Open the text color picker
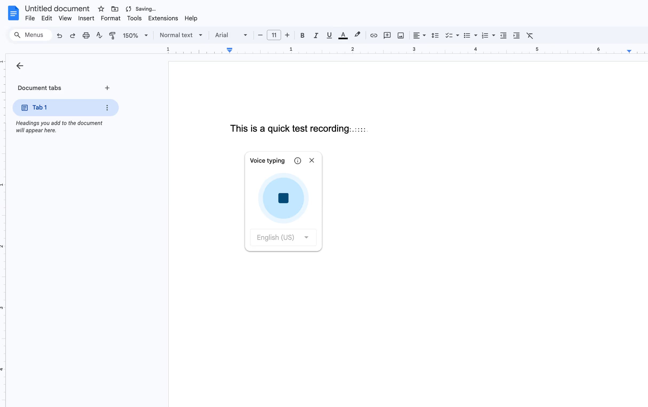The image size is (648, 407). pyautogui.click(x=343, y=35)
